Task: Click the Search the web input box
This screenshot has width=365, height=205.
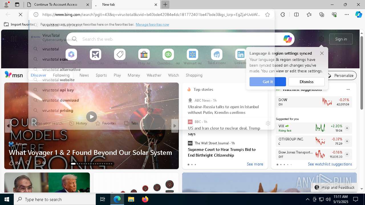Action: tap(181, 39)
